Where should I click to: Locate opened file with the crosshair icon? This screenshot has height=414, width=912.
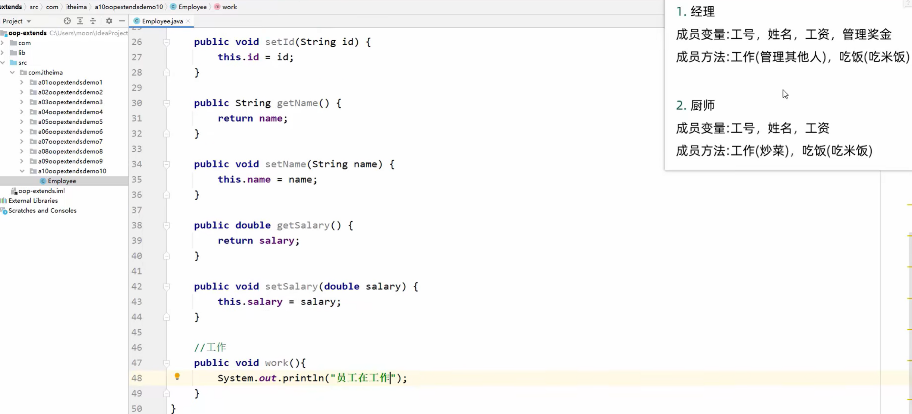[x=67, y=21]
